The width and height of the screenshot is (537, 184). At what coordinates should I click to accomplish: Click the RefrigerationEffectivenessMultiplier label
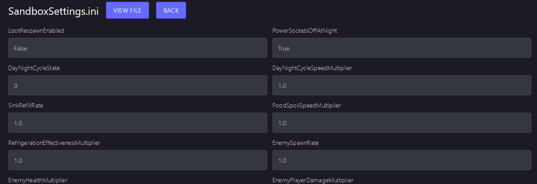click(x=54, y=143)
